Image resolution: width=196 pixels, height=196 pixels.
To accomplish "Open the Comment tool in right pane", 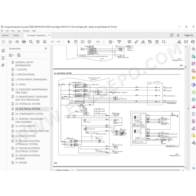I will (x=193, y=78).
